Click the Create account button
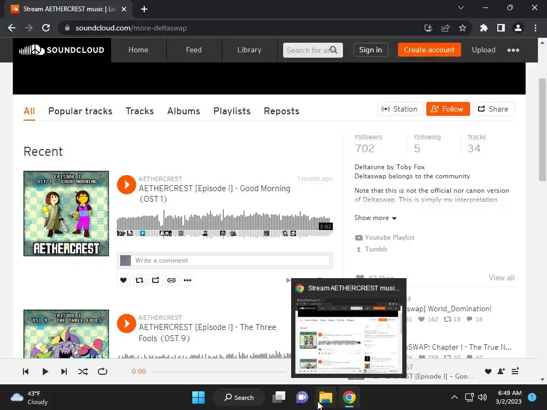The height and width of the screenshot is (410, 547). (429, 50)
